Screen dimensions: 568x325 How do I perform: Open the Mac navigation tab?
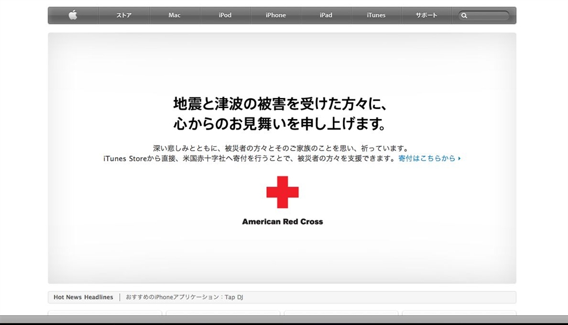click(174, 15)
